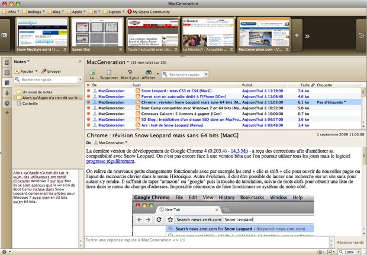Open My Opera Community bookmark

tap(149, 12)
